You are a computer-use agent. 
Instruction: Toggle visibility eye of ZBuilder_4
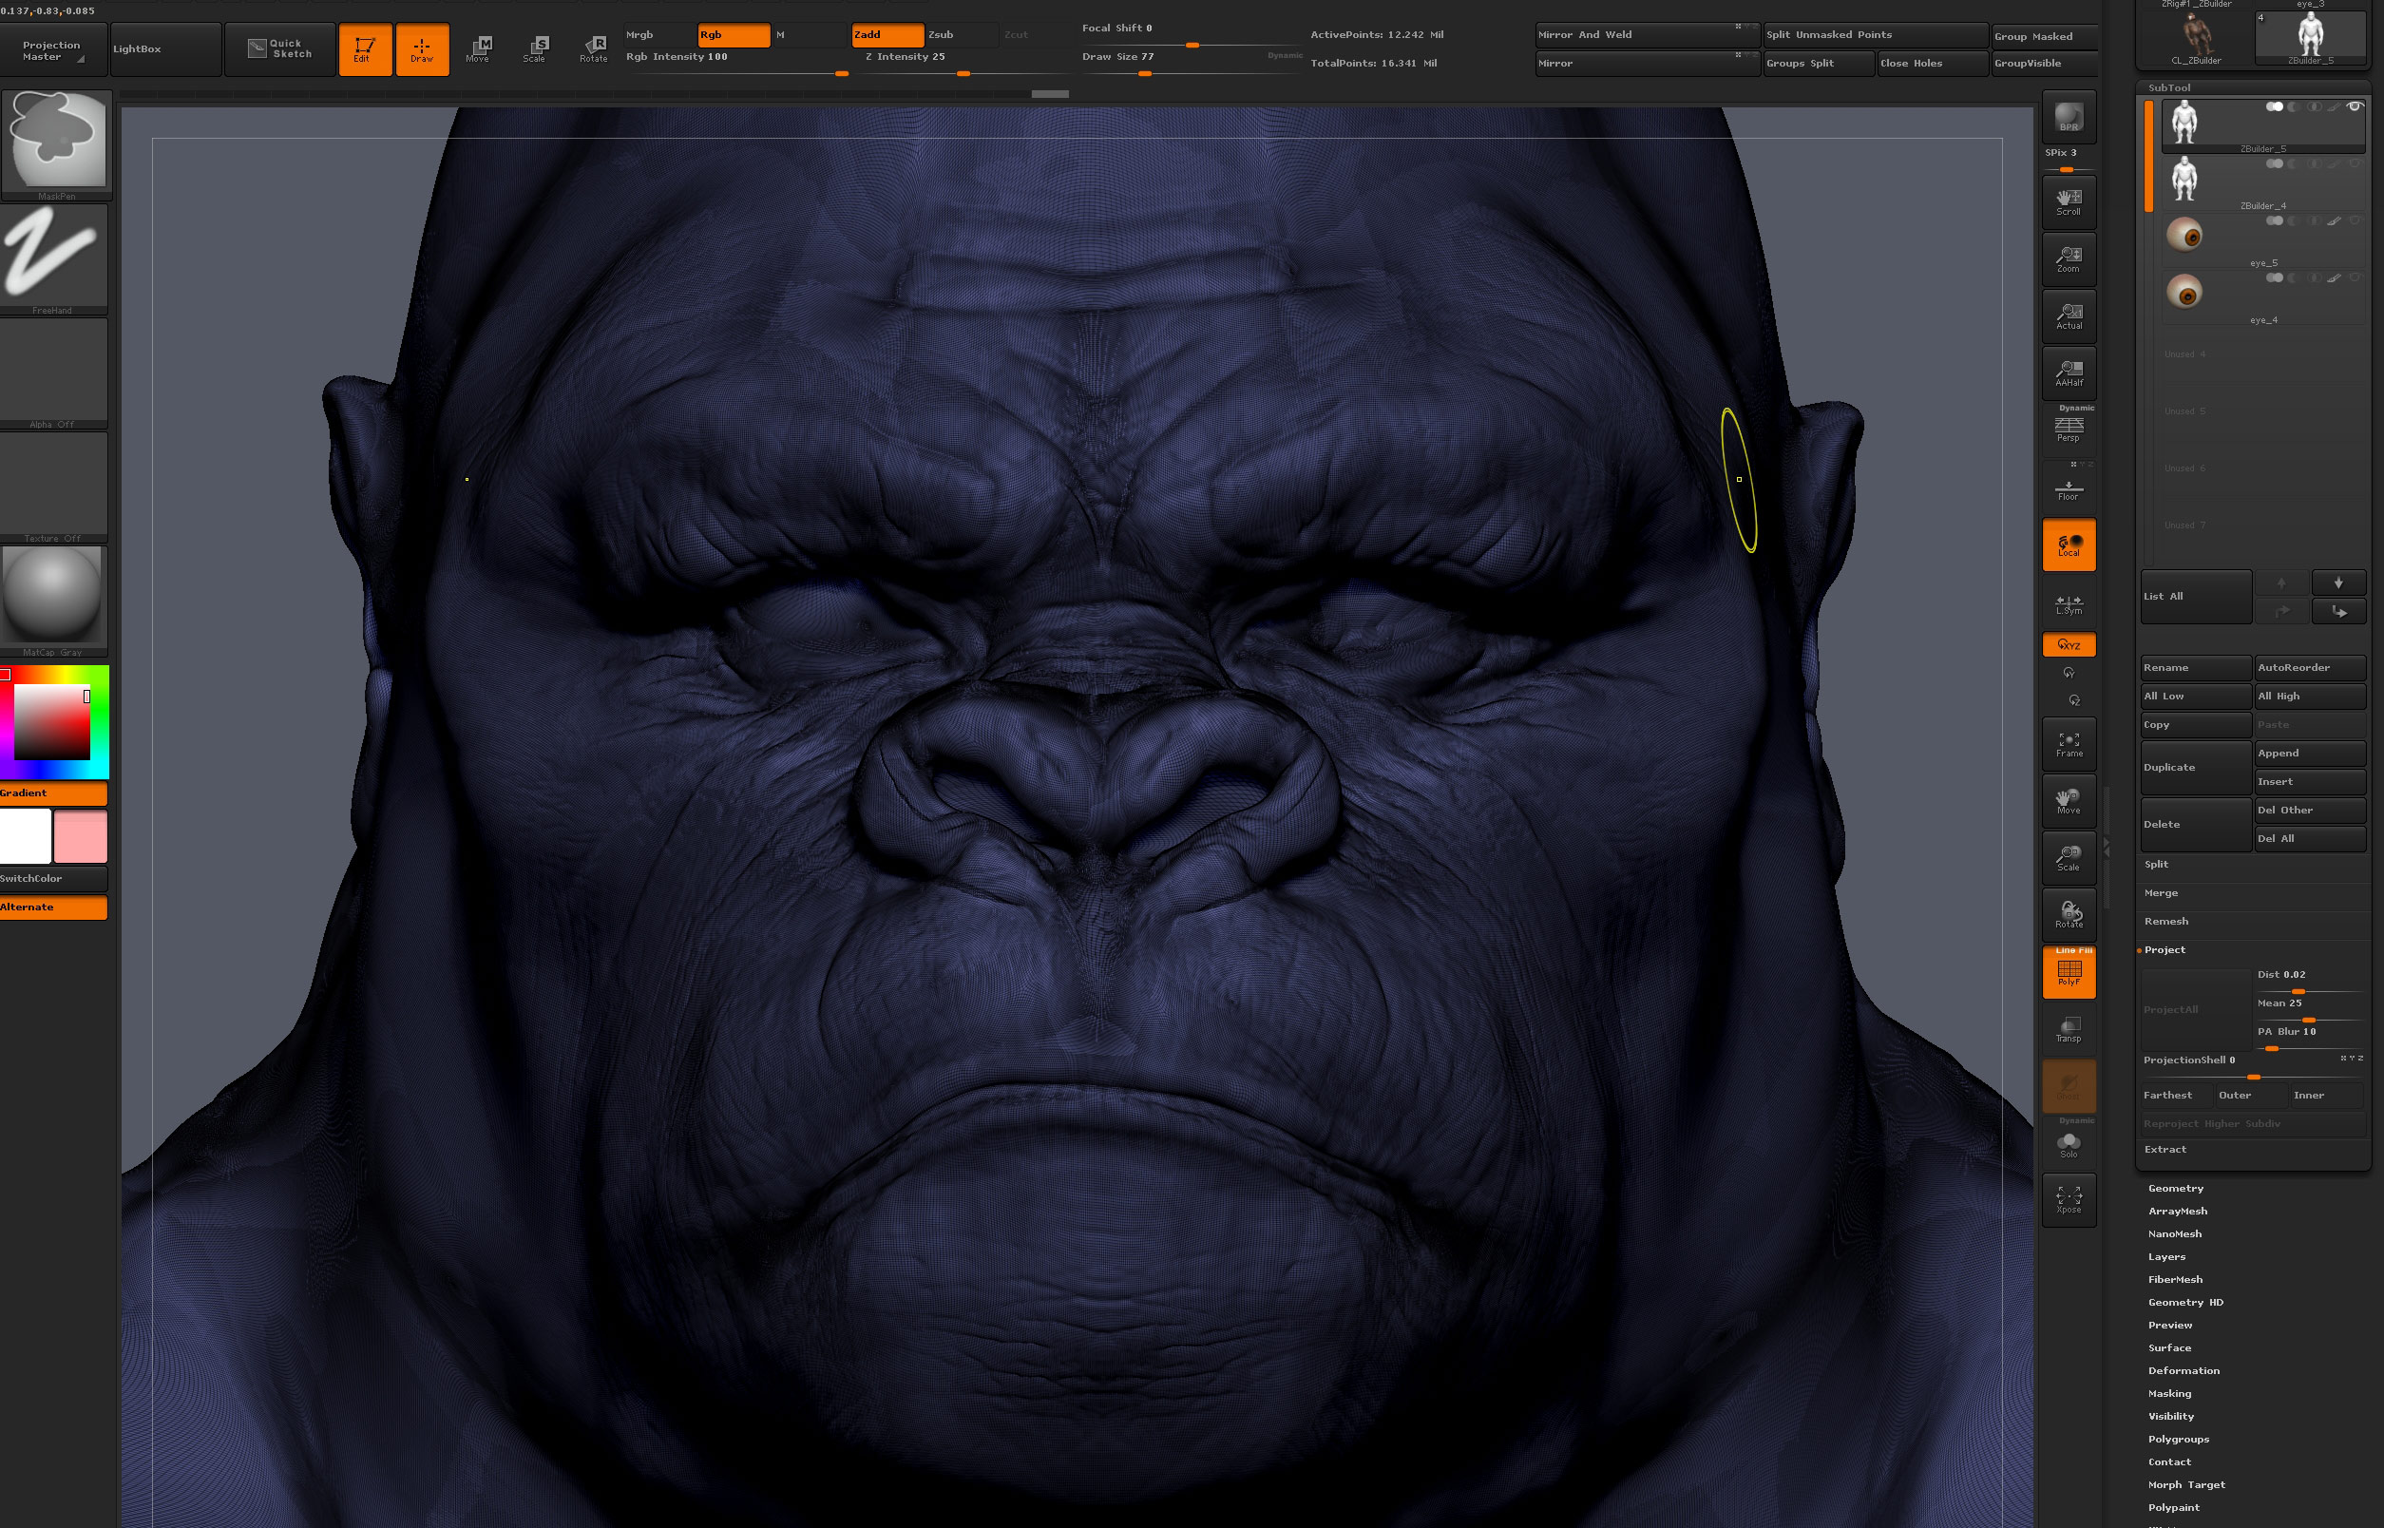tap(2355, 163)
